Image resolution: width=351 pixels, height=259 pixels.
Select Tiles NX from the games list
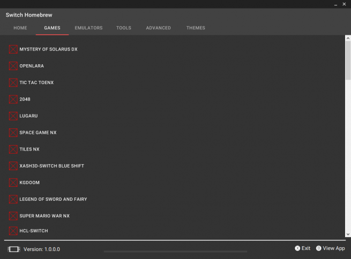(x=29, y=149)
